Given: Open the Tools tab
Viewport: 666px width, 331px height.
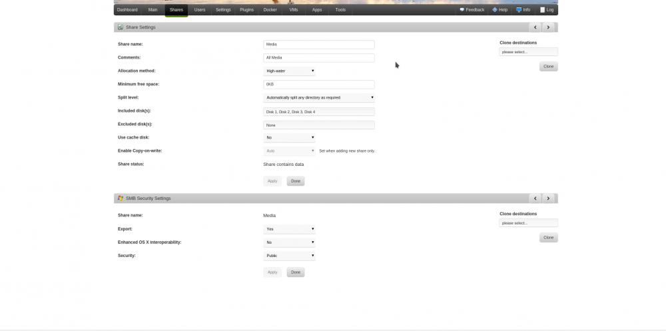Looking at the screenshot, I should click(x=340, y=10).
